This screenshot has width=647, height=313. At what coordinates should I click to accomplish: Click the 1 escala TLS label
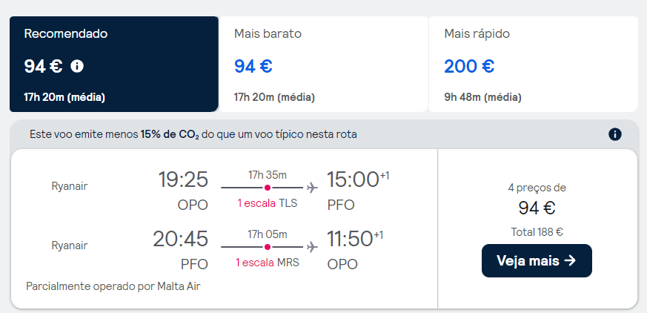coord(268,203)
